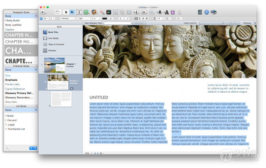This screenshot has width=266, height=168.
Task: Open the character style 'a' dropdown
Action: pyautogui.click(x=52, y=19)
